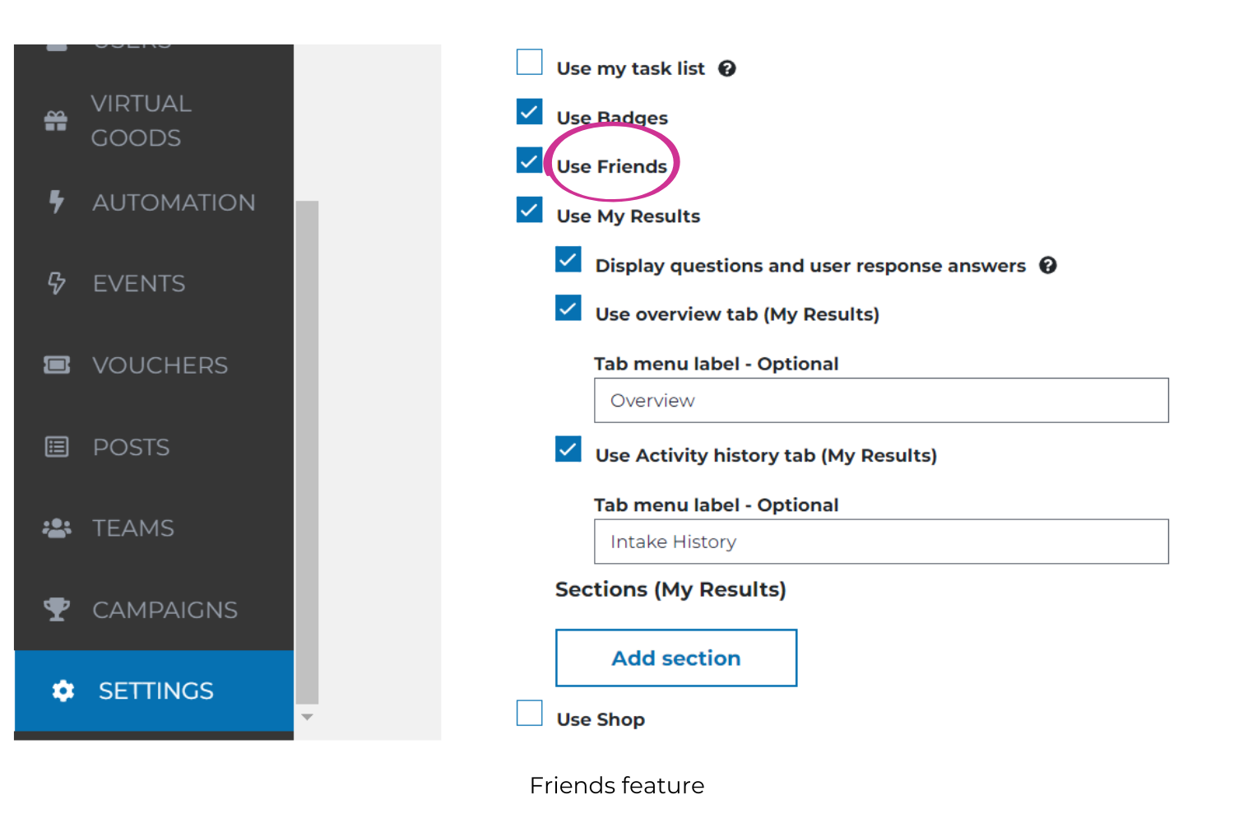The width and height of the screenshot is (1234, 823).
Task: Focus the Overview tab menu label field
Action: click(x=881, y=401)
